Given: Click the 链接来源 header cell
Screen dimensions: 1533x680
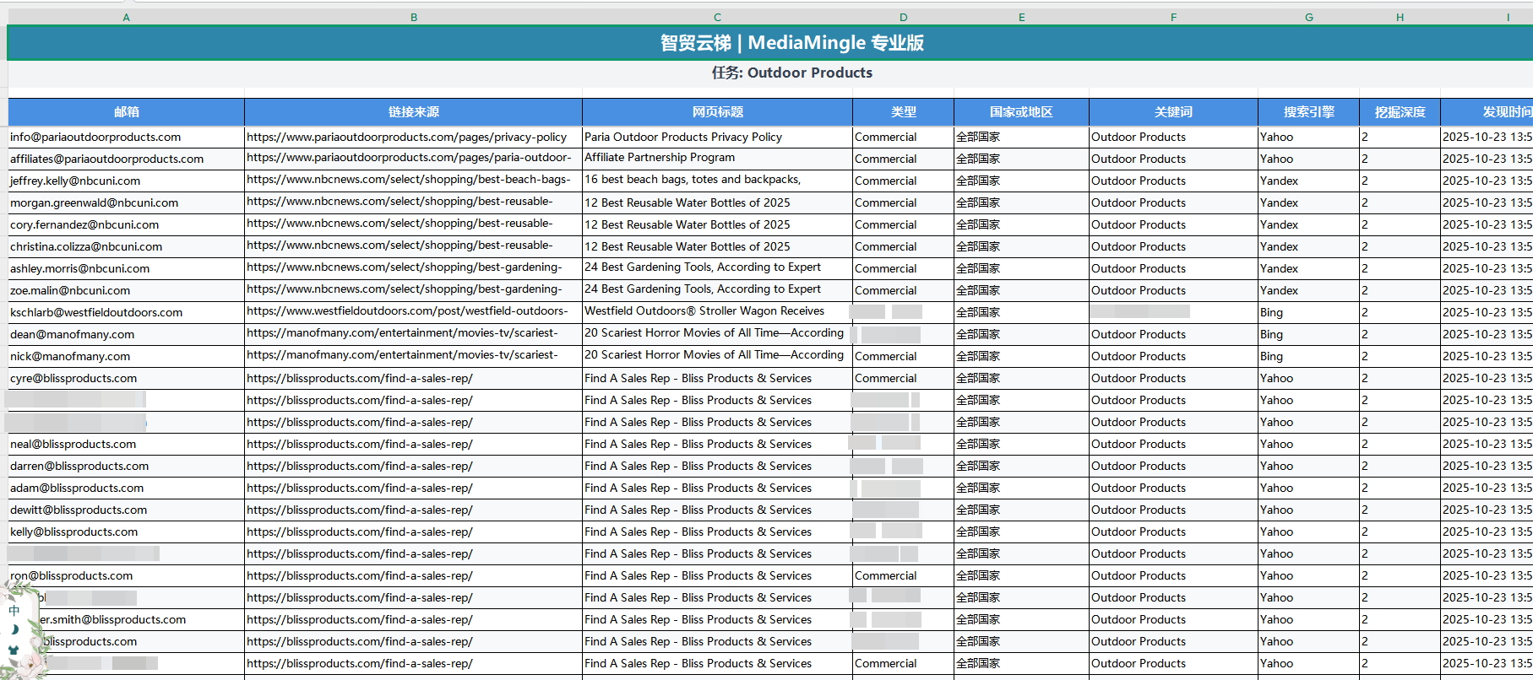Looking at the screenshot, I should [x=414, y=112].
